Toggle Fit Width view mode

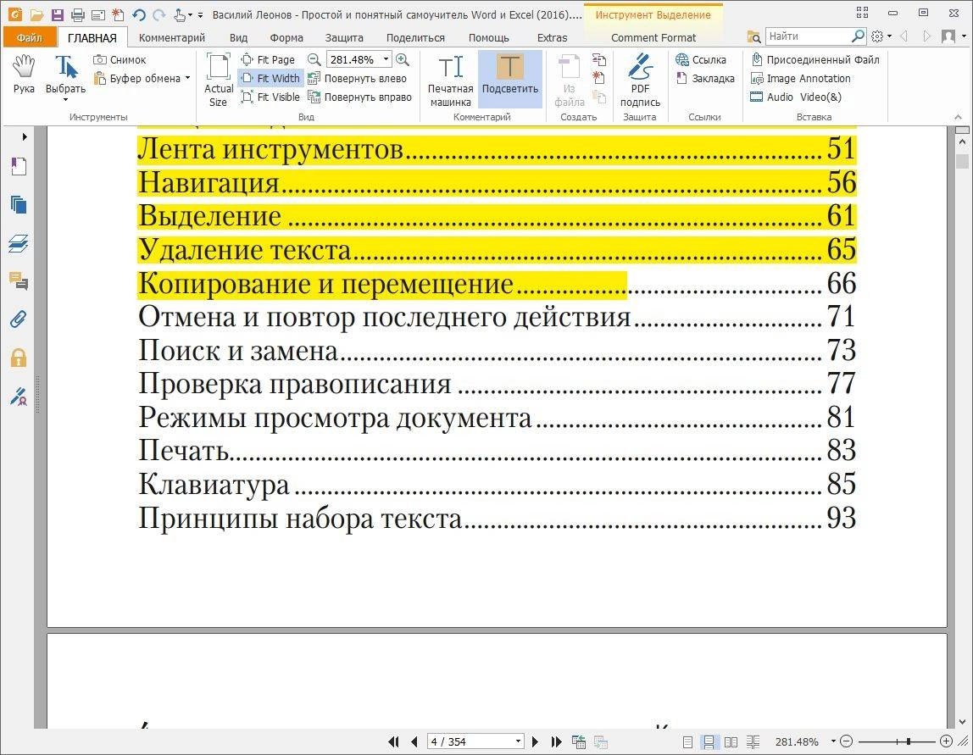[x=271, y=78]
